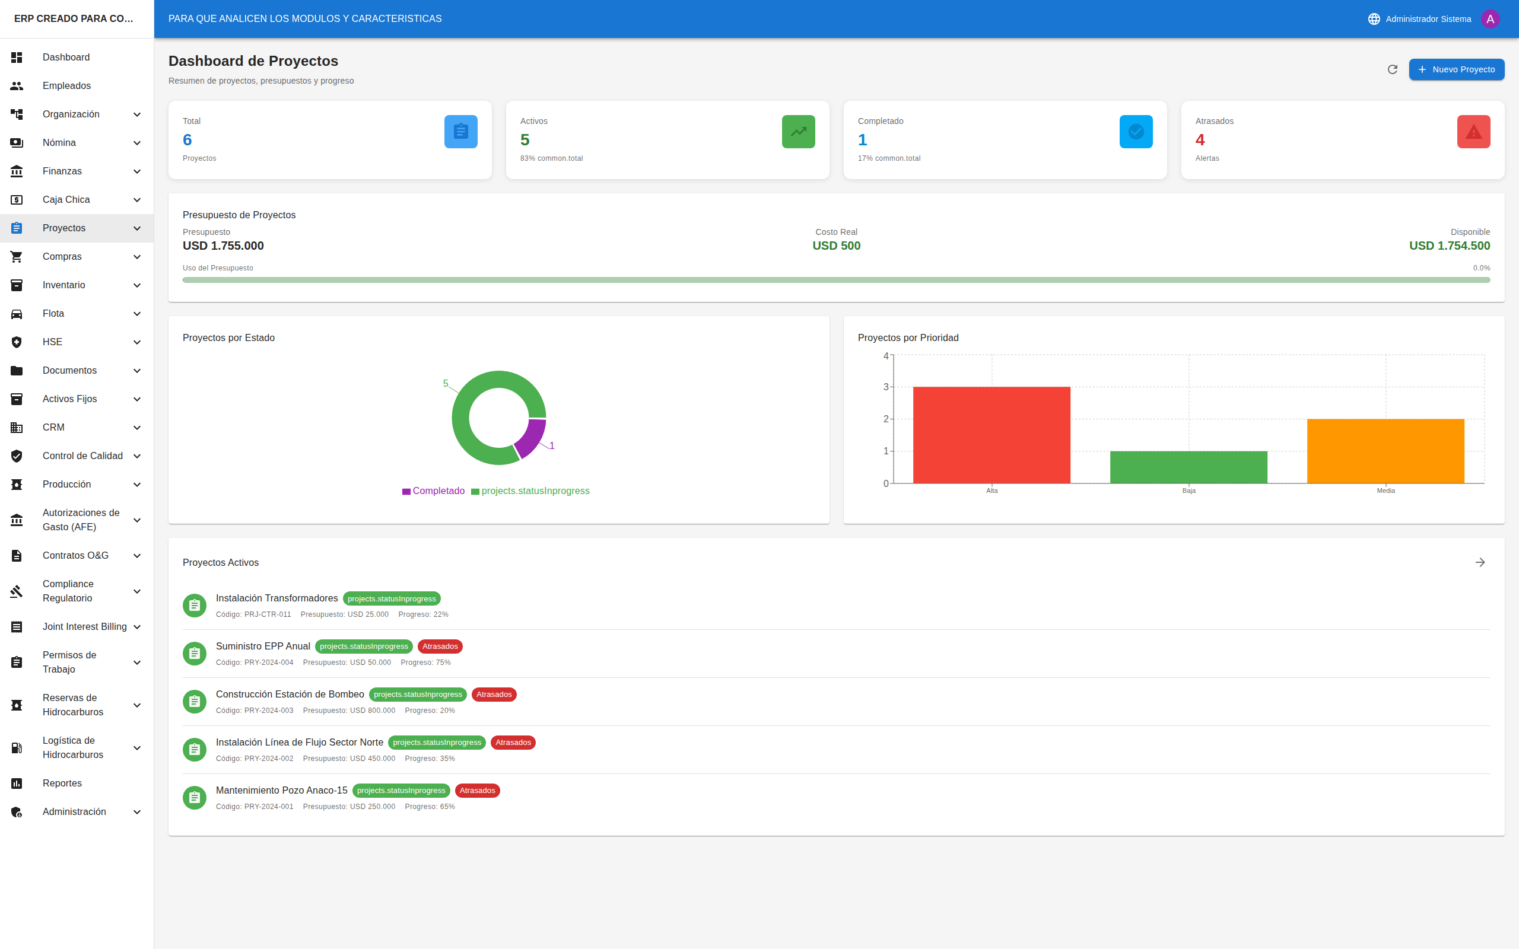
Task: Expand the Inventario sidebar menu
Action: [137, 285]
